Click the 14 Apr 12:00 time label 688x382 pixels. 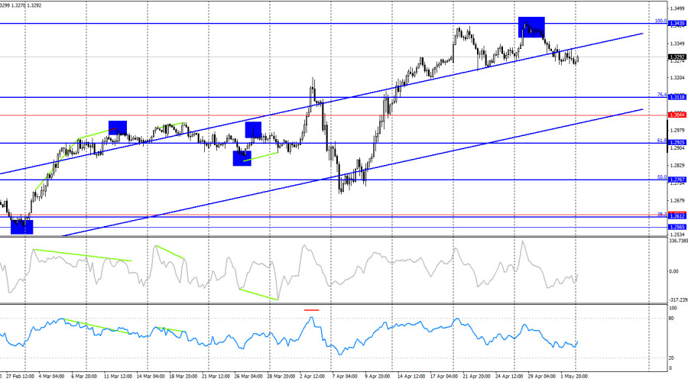(x=411, y=377)
